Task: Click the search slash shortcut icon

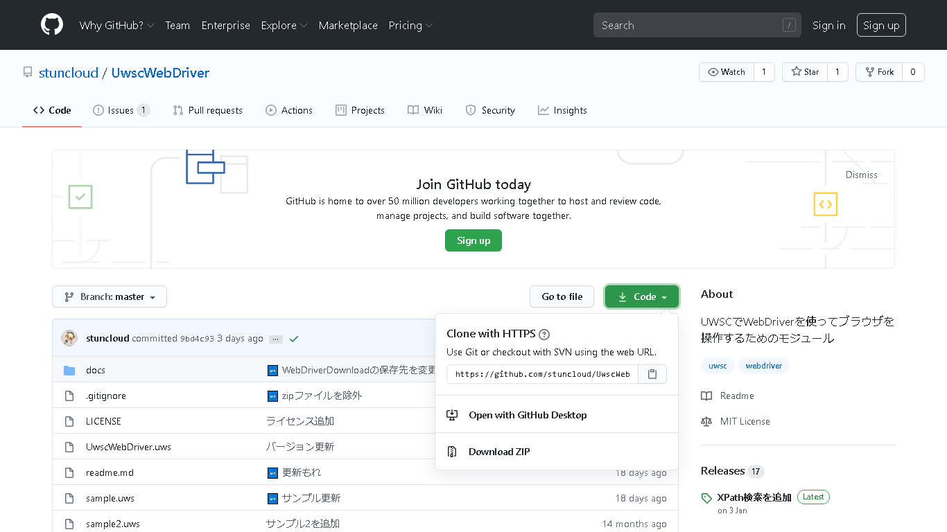Action: 789,25
